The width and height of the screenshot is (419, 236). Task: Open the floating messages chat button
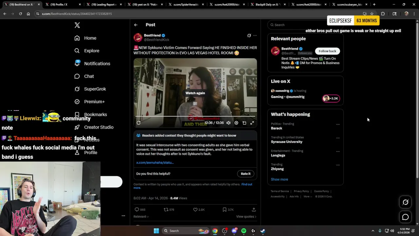[405, 217]
